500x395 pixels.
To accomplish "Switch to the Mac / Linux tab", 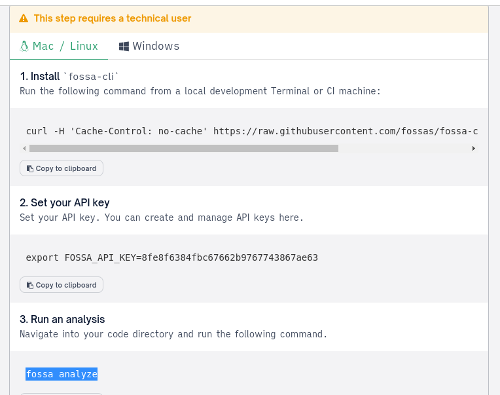I will pyautogui.click(x=59, y=46).
